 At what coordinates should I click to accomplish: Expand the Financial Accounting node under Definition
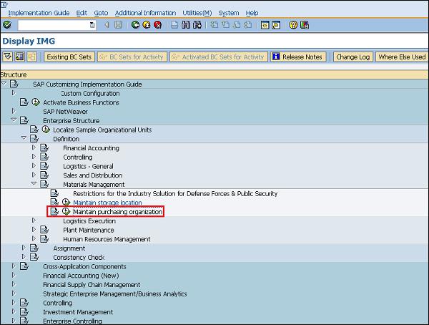coord(33,147)
